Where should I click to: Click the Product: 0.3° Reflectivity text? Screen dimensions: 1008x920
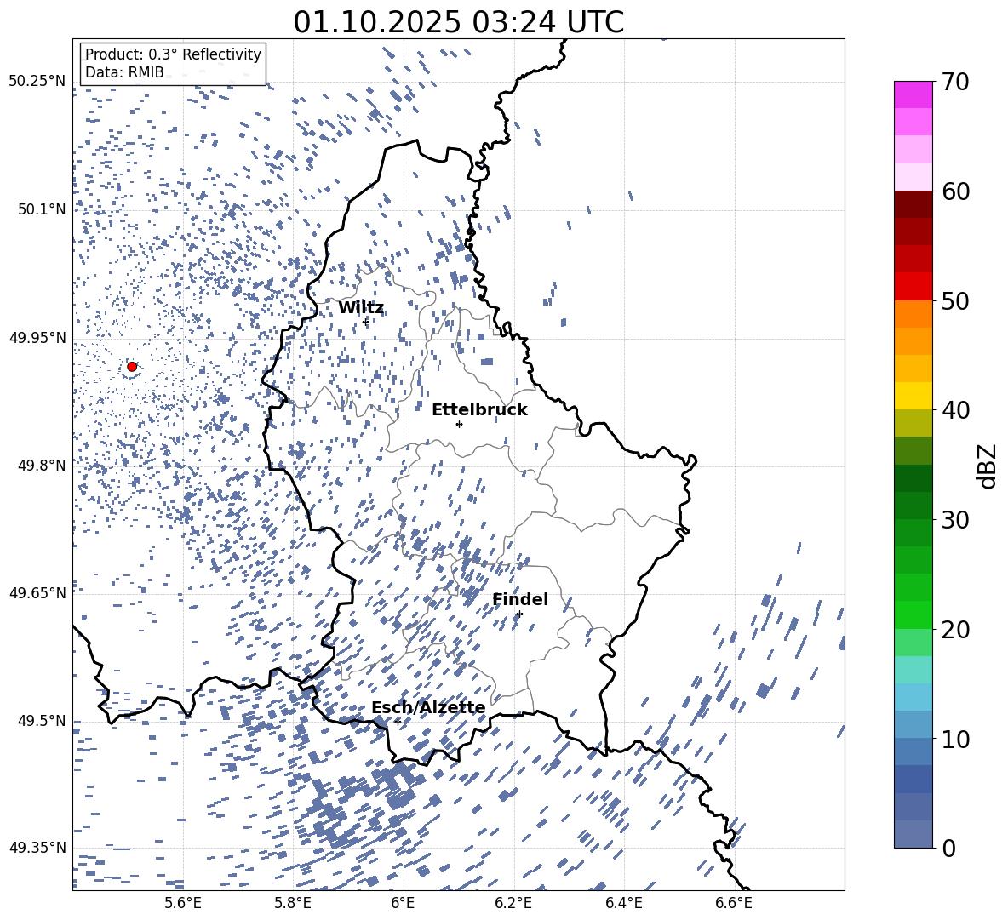pos(173,54)
